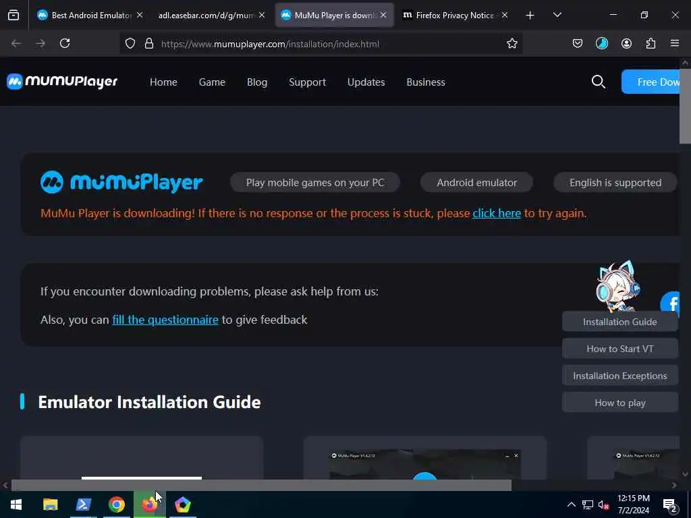This screenshot has width=691, height=518.
Task: Click the horizontal page scrollbar
Action: click(261, 486)
